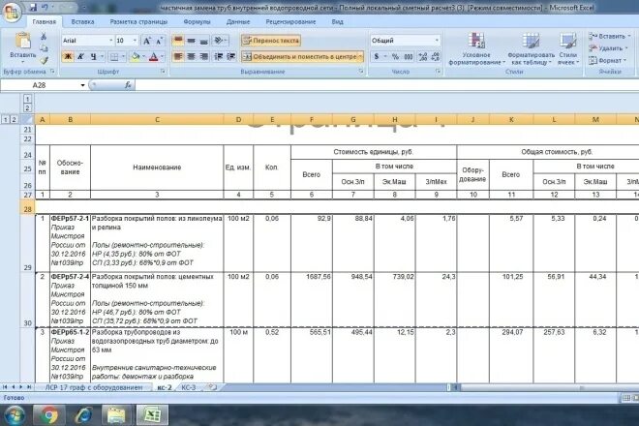Cut the selection with scissors icon
Screen dimensions: 639x426
coord(44,37)
